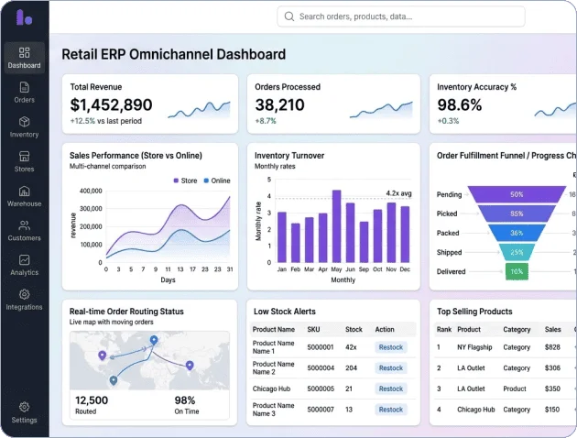Image resolution: width=577 pixels, height=438 pixels.
Task: Click the 98.6% accuracy value
Action: click(x=459, y=104)
